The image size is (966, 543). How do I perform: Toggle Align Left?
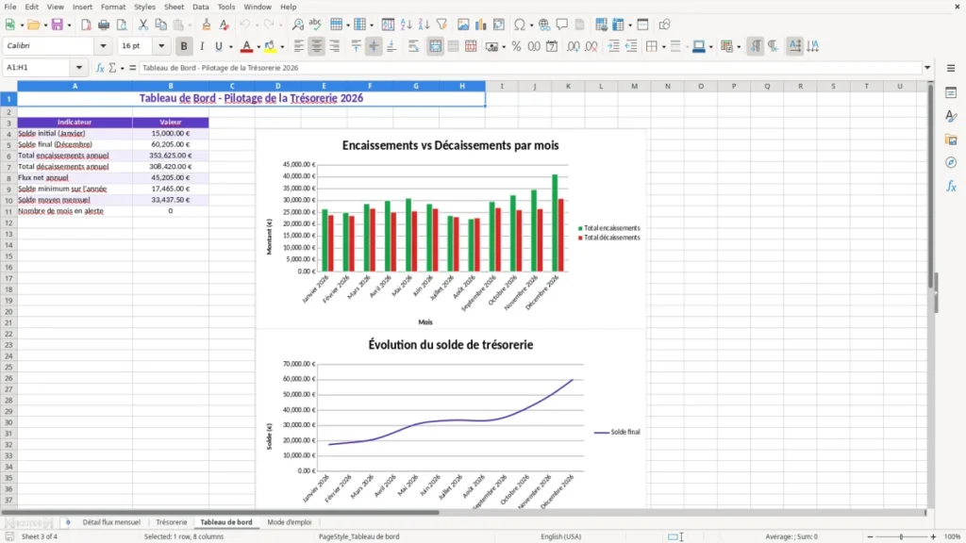click(299, 46)
